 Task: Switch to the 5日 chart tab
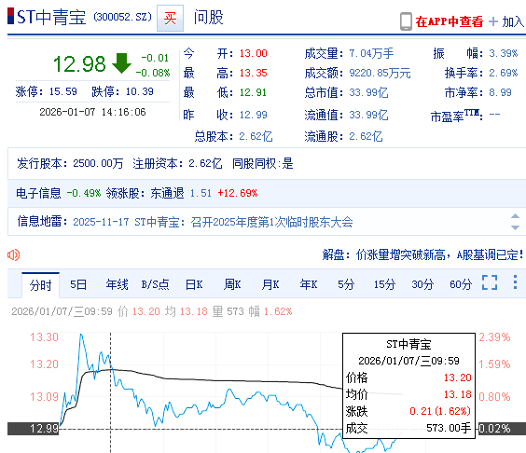tap(78, 284)
